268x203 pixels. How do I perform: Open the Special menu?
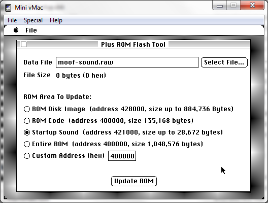33,20
